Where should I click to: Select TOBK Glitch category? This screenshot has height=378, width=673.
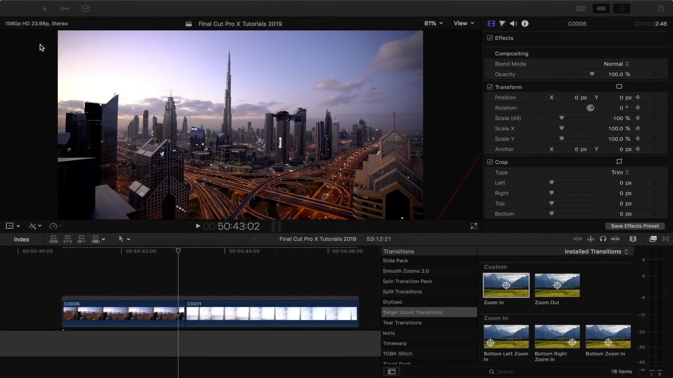pos(397,353)
